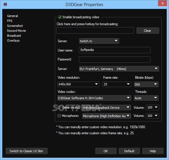
Task: Open the twitch.tv server dropdown
Action: coord(99,41)
